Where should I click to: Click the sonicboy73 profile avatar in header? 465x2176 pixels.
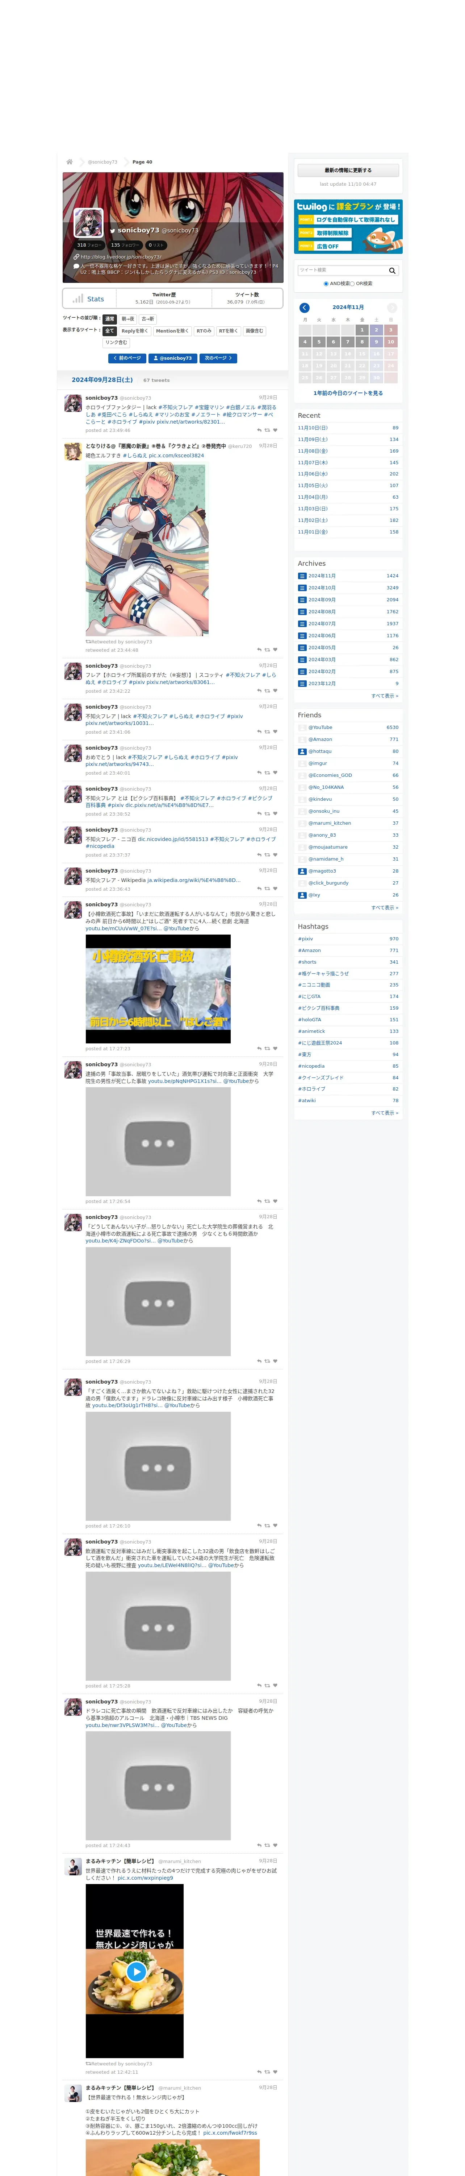89,222
